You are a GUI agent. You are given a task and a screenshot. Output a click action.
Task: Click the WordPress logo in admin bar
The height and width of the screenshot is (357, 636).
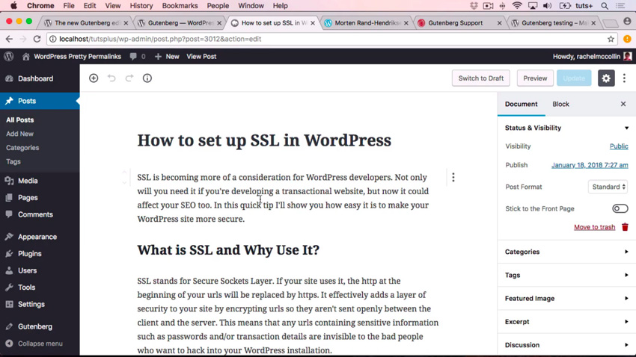(x=9, y=56)
